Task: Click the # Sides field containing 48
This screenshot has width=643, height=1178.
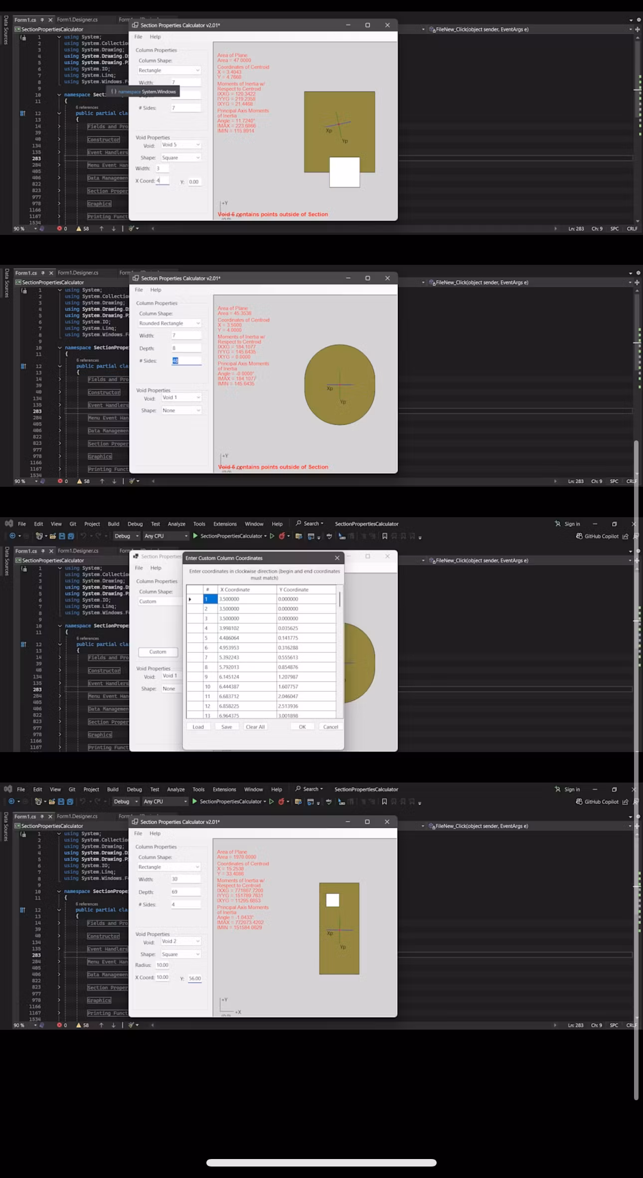Action: (x=186, y=361)
